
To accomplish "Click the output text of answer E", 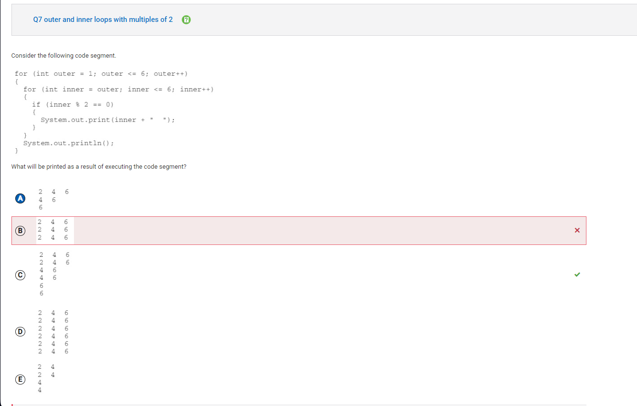I will (46, 378).
